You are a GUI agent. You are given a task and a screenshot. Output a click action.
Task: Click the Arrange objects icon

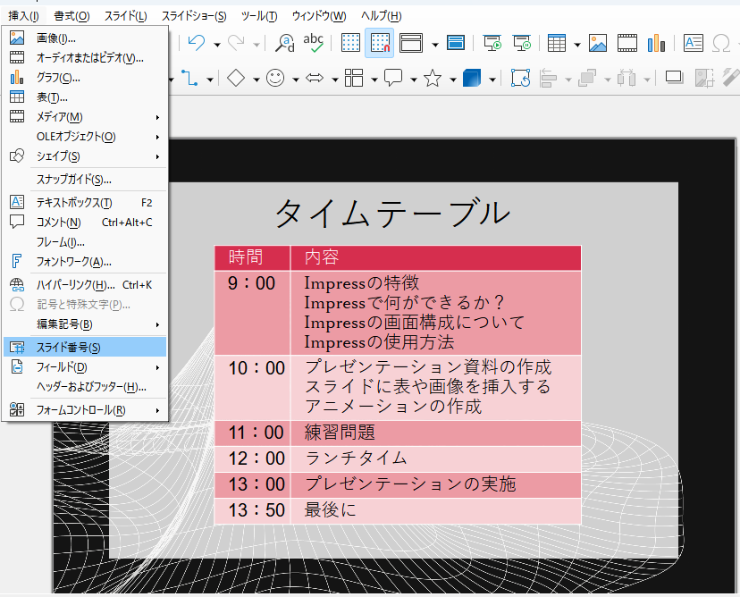pyautogui.click(x=587, y=78)
